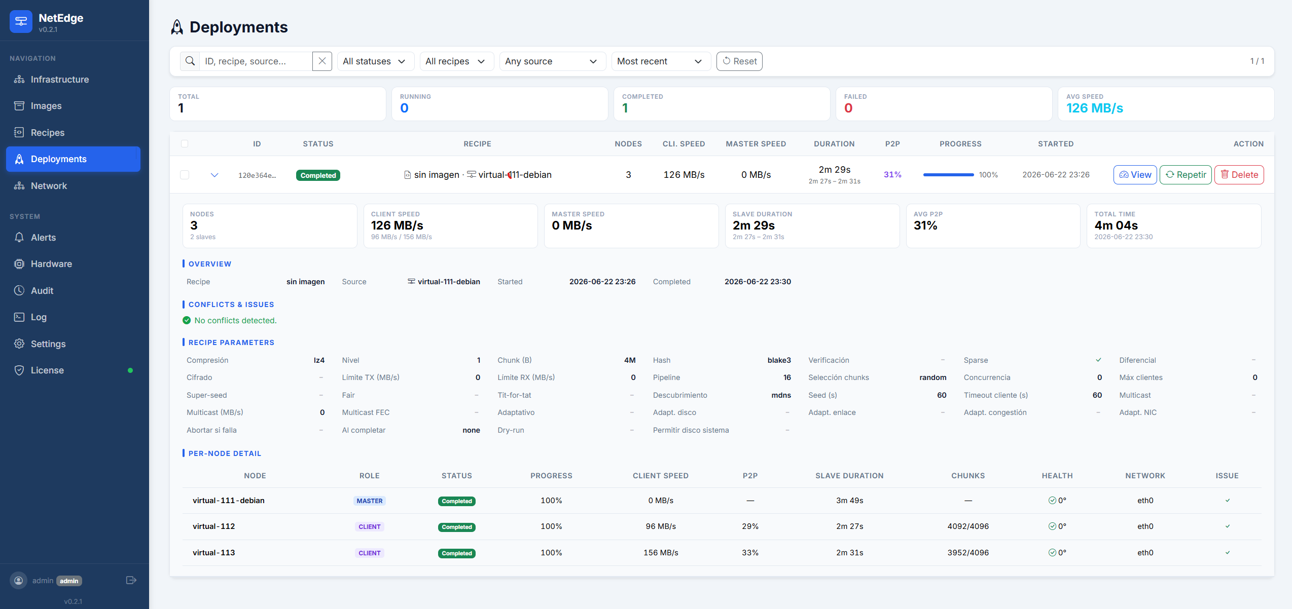
Task: Click the Hardware chip icon in the sidebar
Action: click(x=19, y=264)
